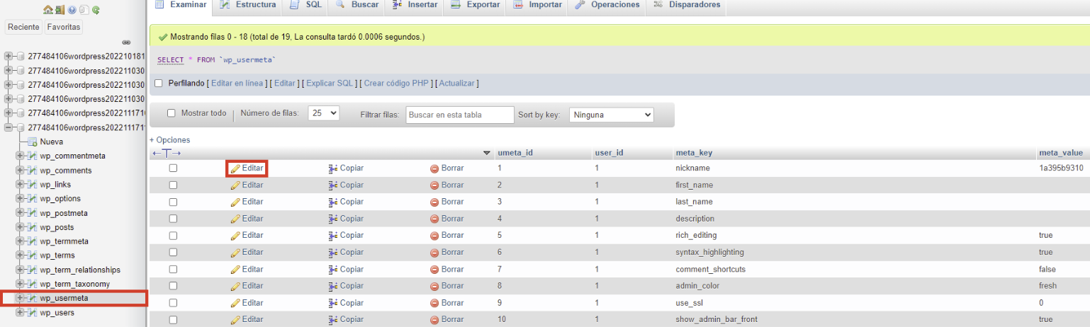Viewport: 1090px width, 327px height.
Task: Click the pencil Editar on first_name row
Action: coord(247,185)
